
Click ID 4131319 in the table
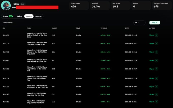point(6,87)
